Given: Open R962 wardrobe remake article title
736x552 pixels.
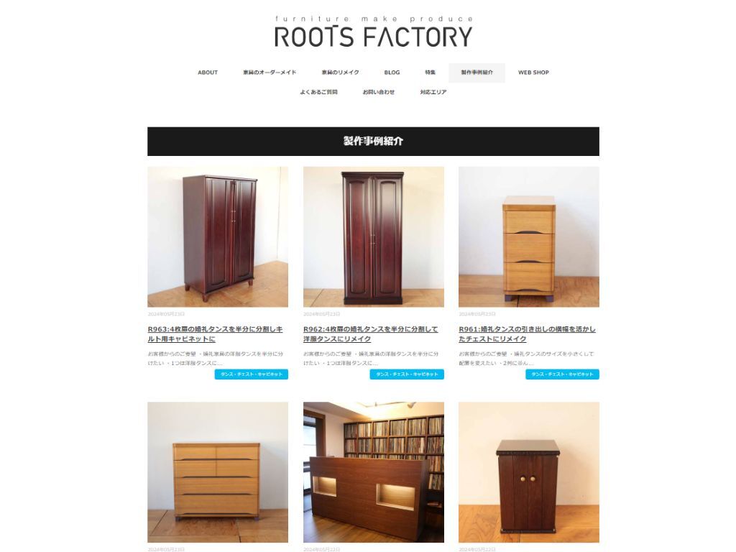Looking at the screenshot, I should click(x=370, y=333).
